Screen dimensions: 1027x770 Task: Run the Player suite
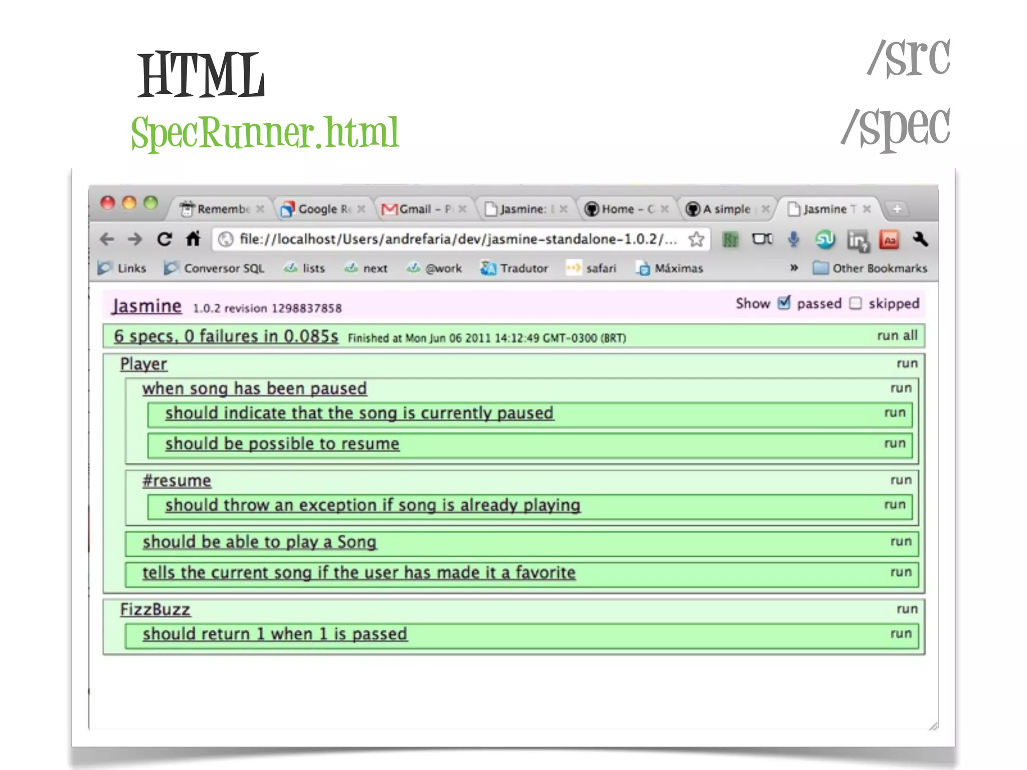point(907,363)
